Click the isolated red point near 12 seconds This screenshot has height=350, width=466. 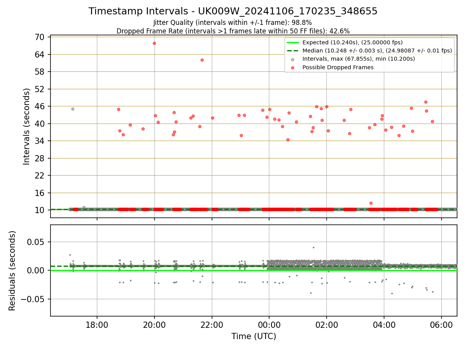(x=371, y=203)
